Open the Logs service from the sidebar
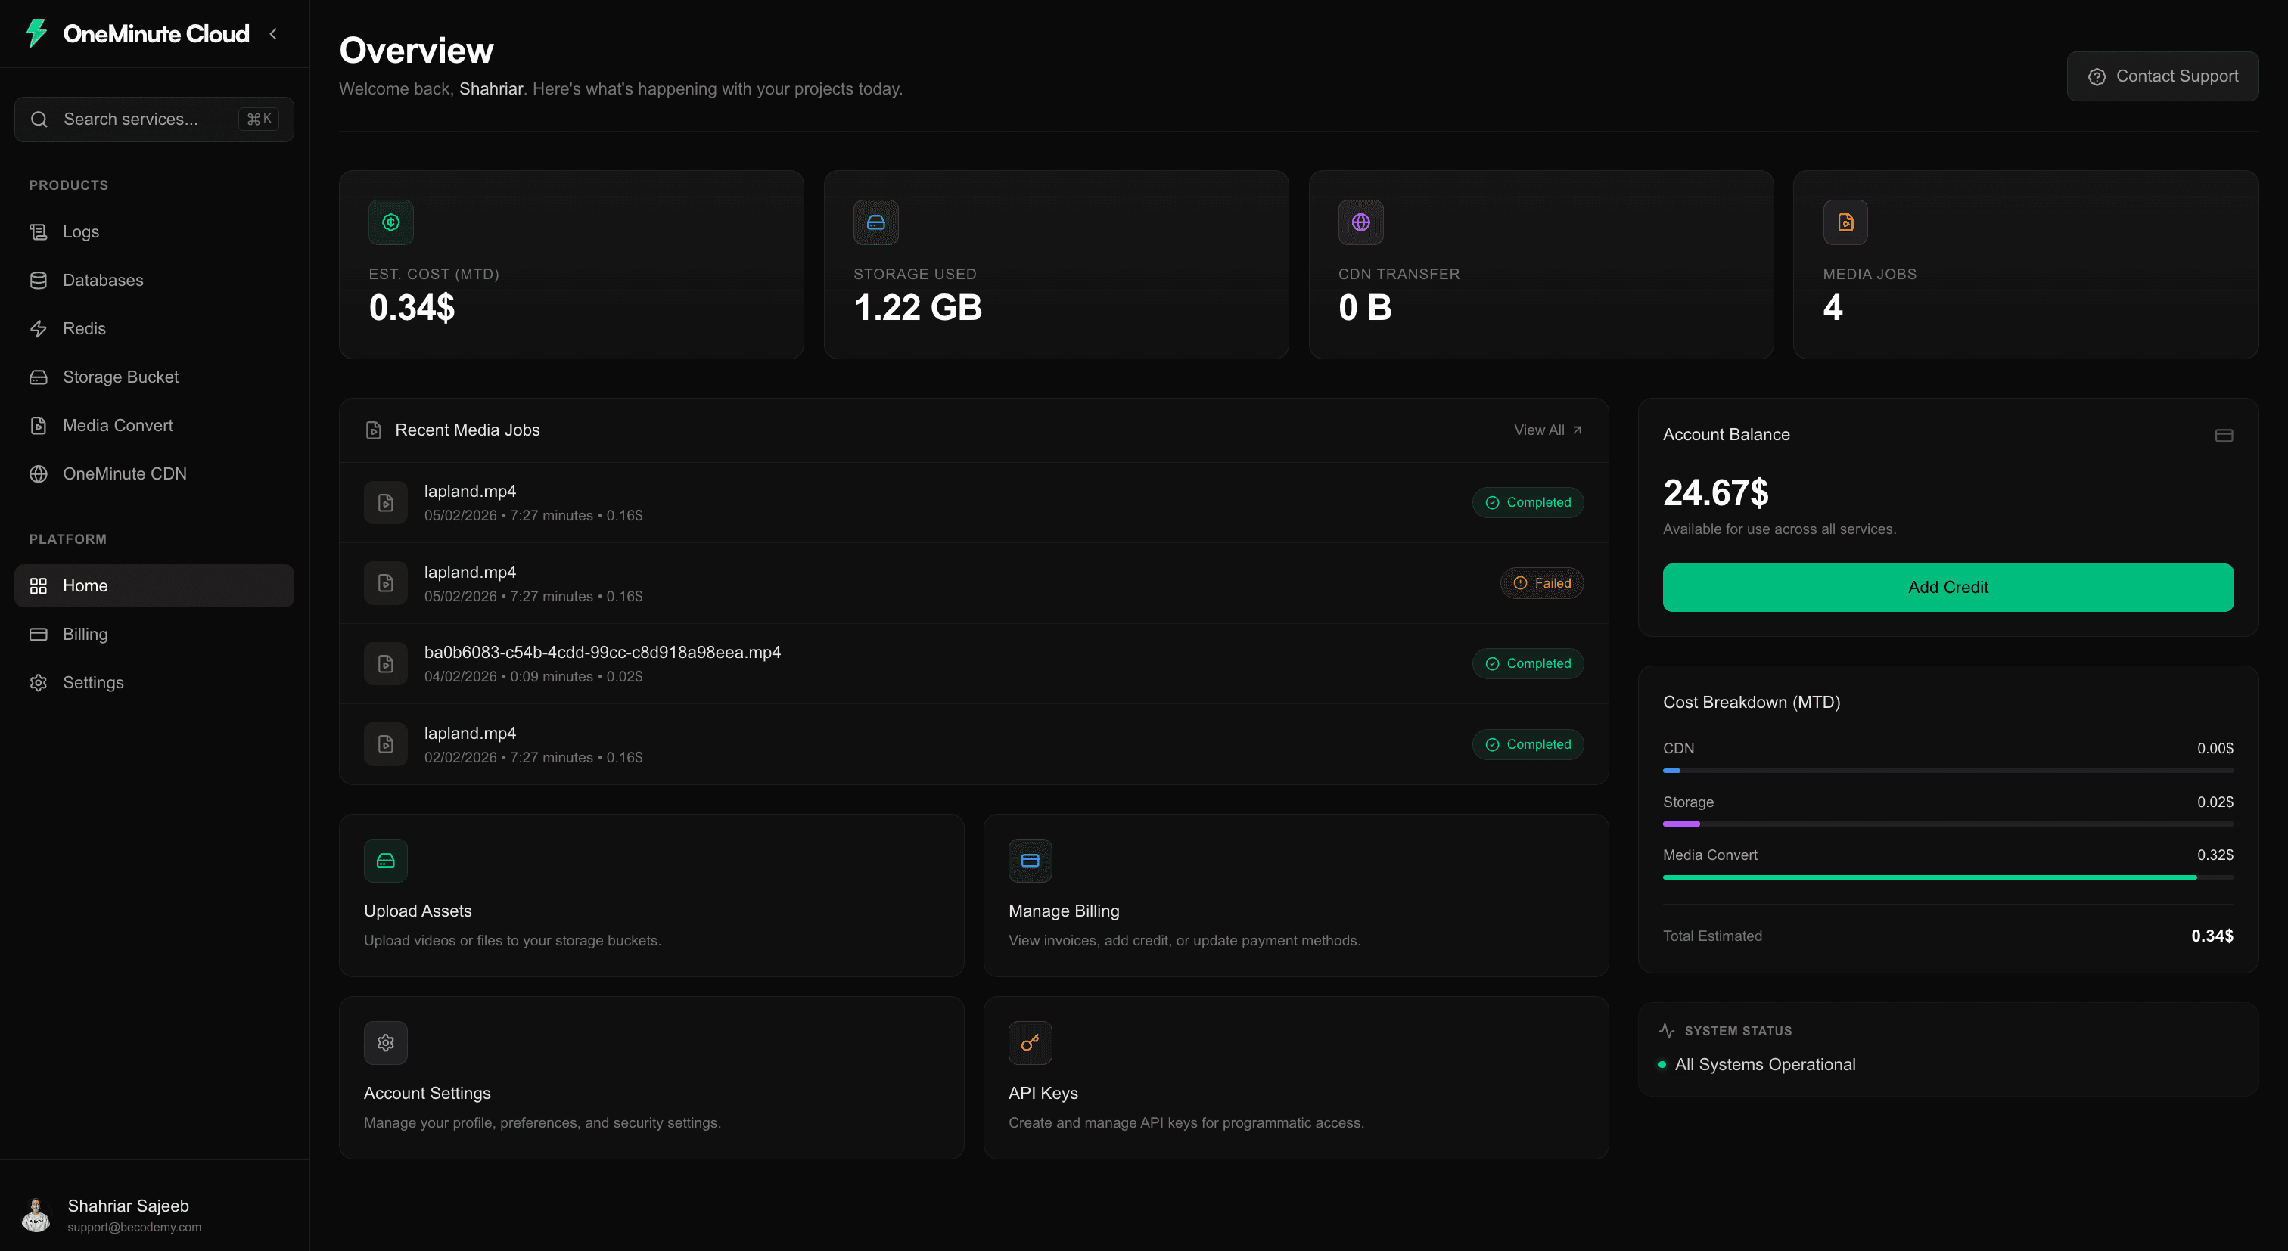 [x=80, y=231]
